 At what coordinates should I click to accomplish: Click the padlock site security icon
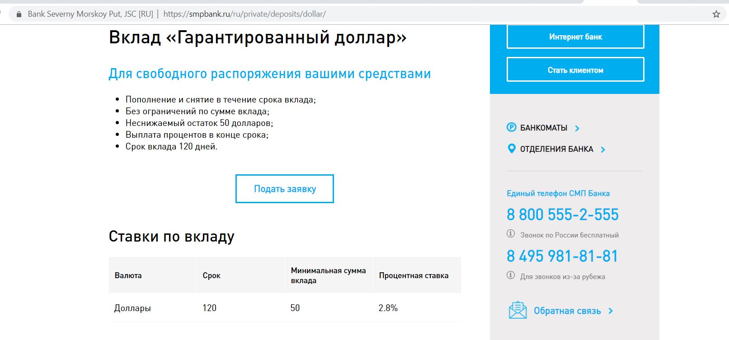[19, 14]
